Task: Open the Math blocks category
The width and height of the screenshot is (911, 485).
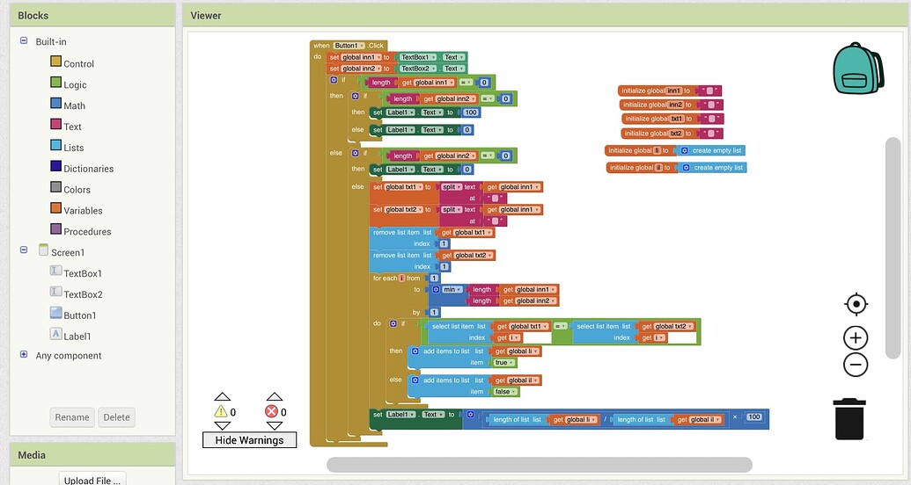Action: (74, 105)
